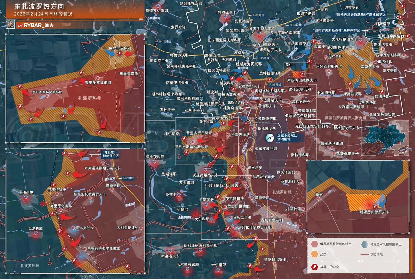Click the map title 东扎波罗热方向

click(39, 6)
